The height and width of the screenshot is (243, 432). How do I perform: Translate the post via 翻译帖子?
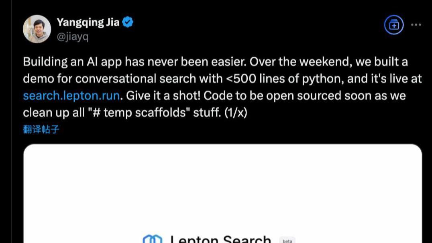41,129
